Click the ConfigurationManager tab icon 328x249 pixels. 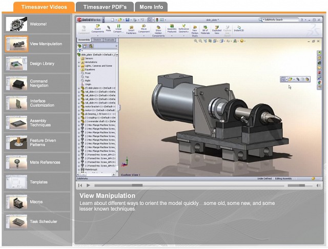[91, 46]
